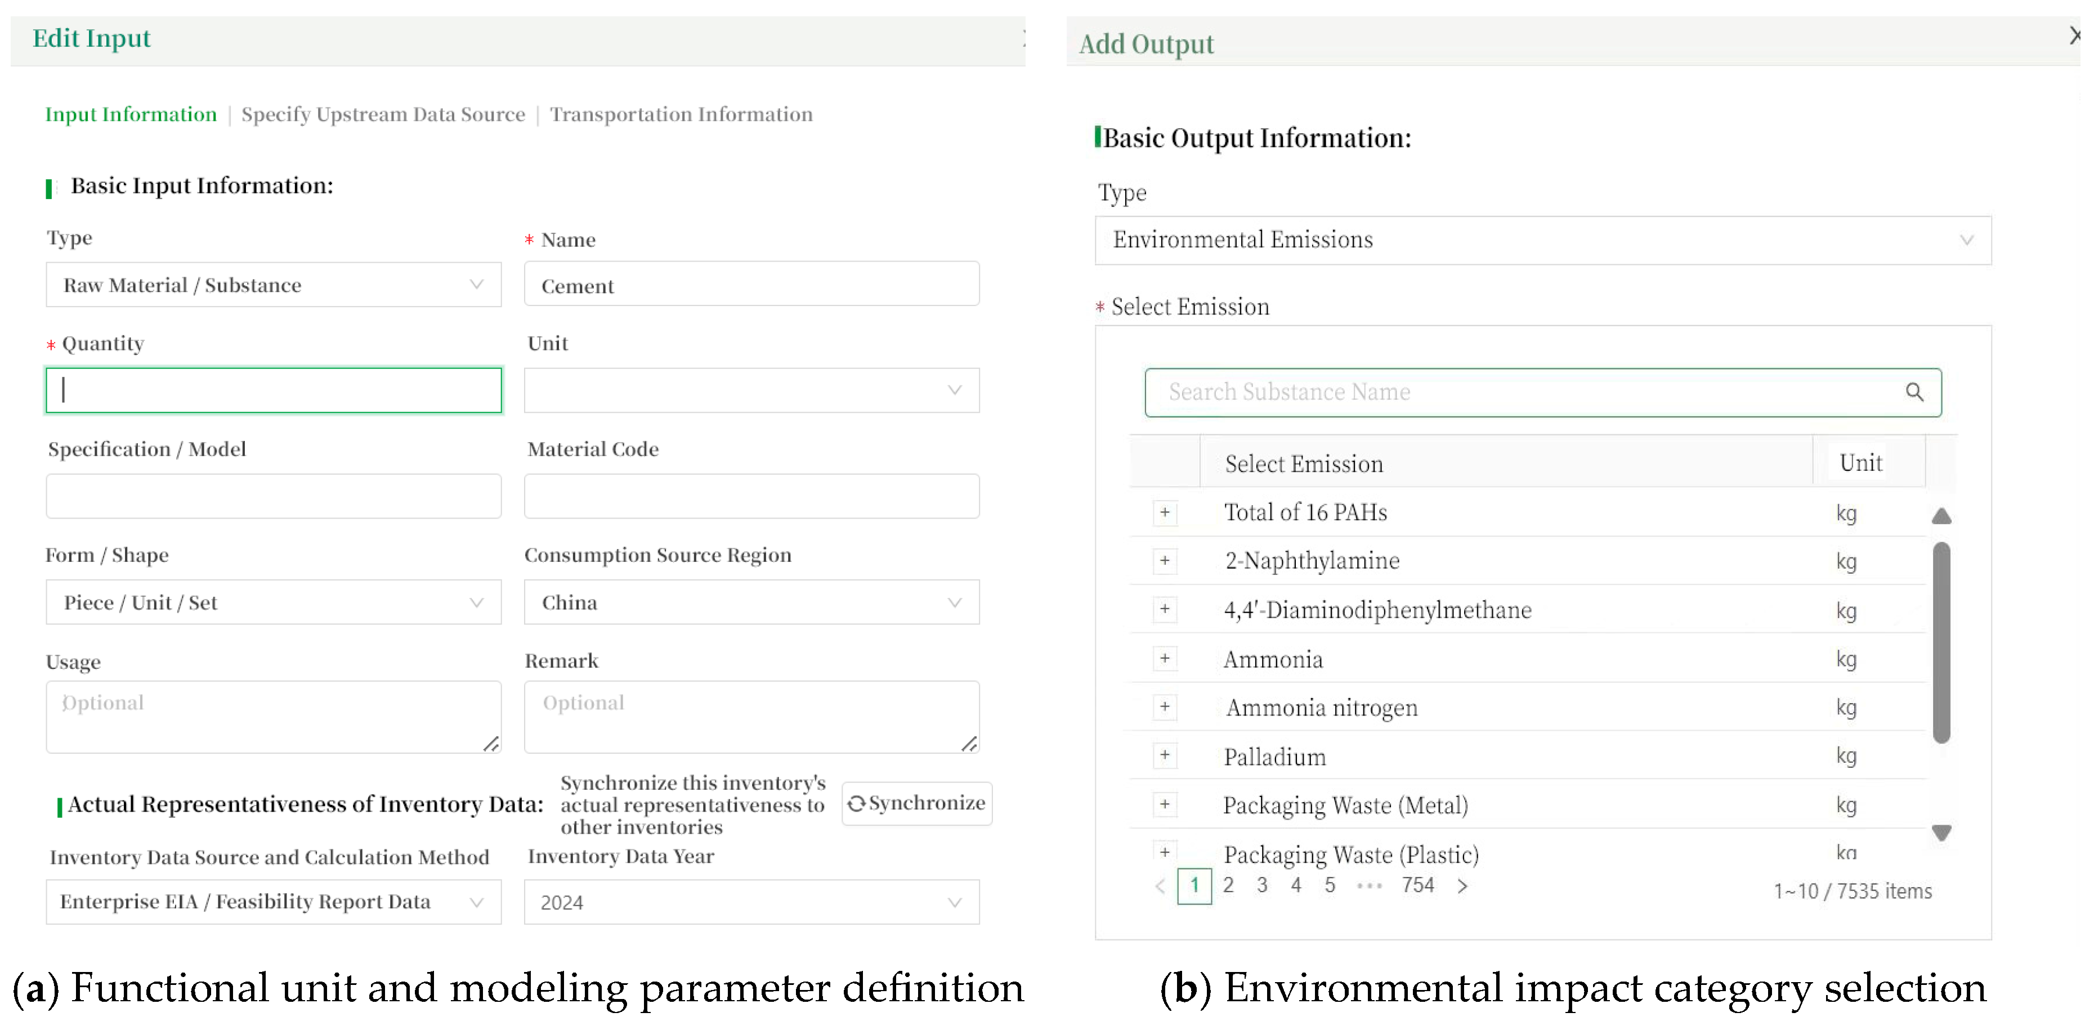Screen dimensions: 2094x1026
Task: Click plus icon for Packaging Waste (Metal)
Action: click(x=1165, y=804)
